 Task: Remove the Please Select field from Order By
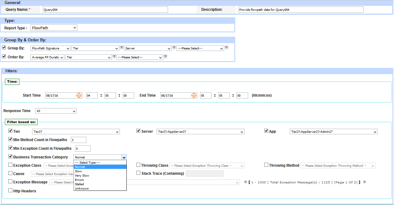pos(166,56)
